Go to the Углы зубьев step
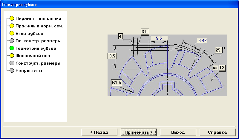This screenshot has height=139, width=239. coord(29,33)
